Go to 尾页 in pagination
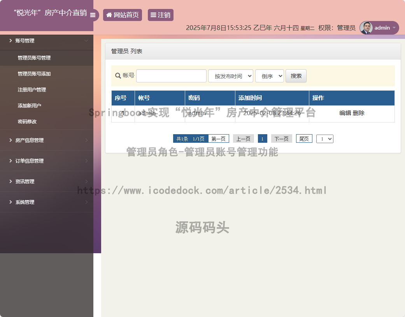The width and height of the screenshot is (405, 317). coord(304,139)
